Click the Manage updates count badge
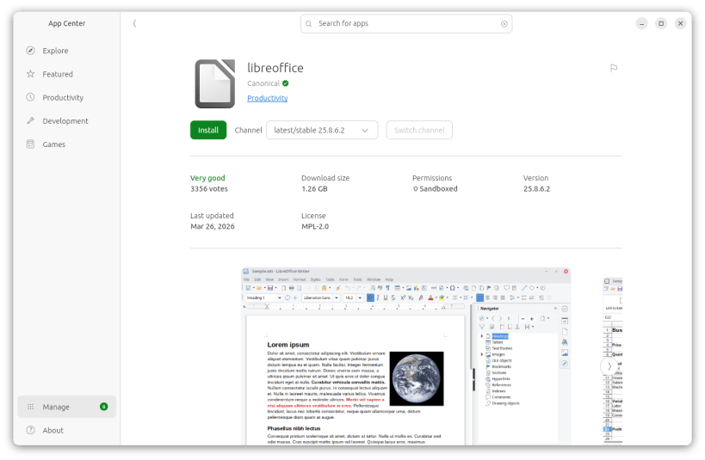 click(103, 407)
